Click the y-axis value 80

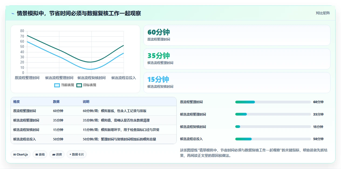point(22,31)
